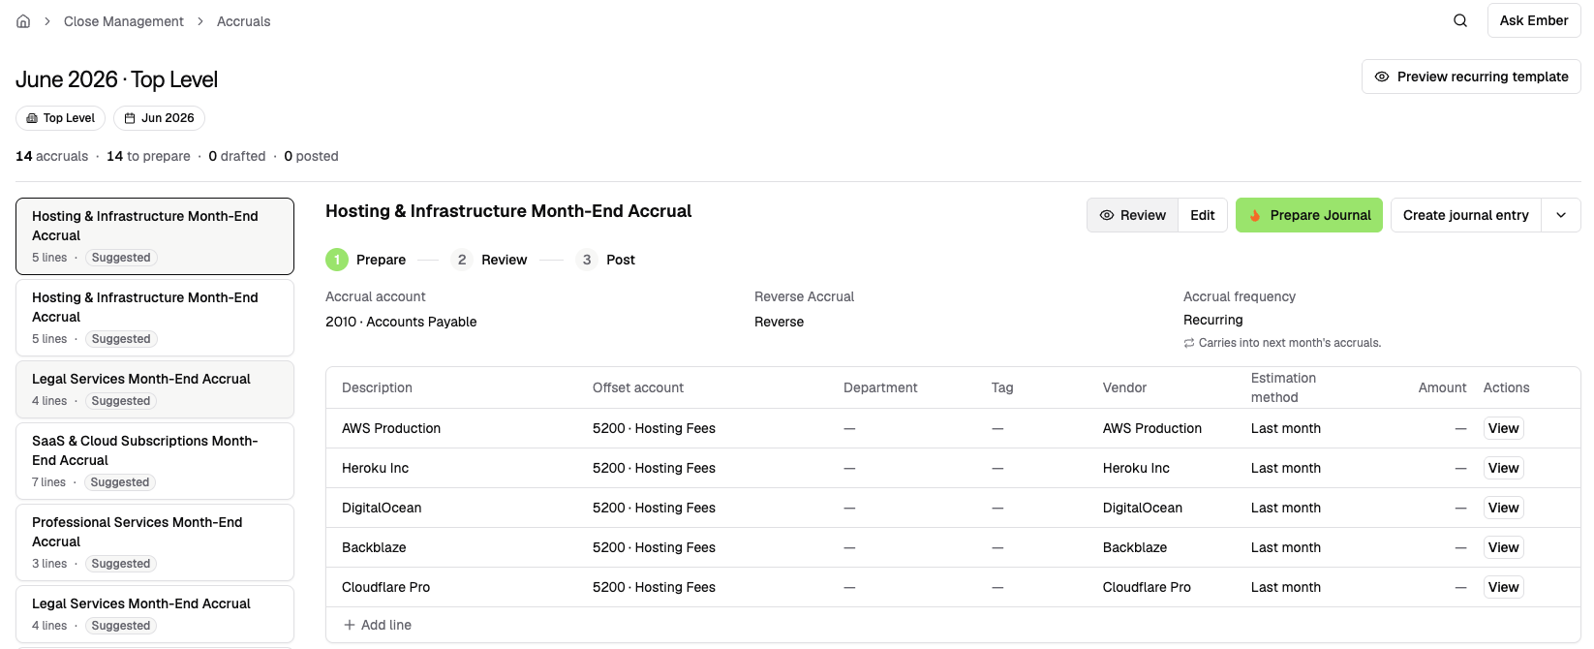Click Prepare Journal button
1594x649 pixels.
click(x=1309, y=215)
